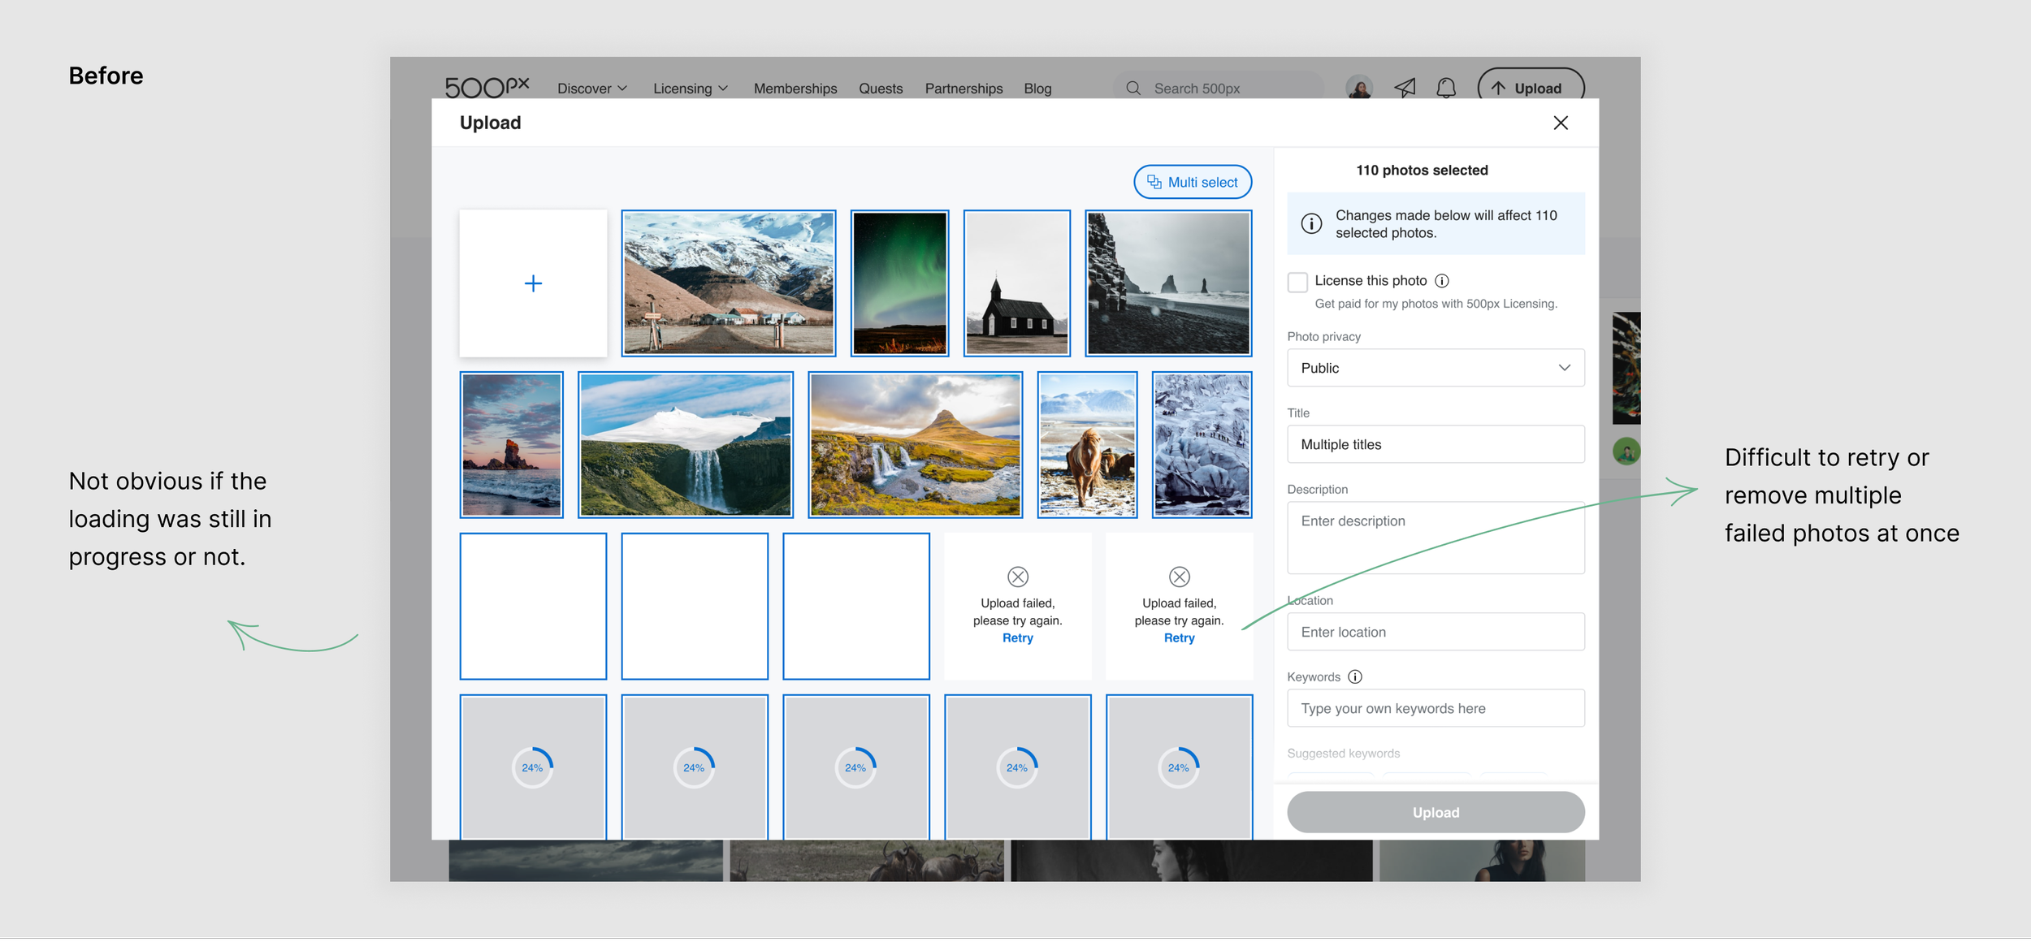Expand the Discover menu
Viewport: 2031px width, 942px height.
pyautogui.click(x=592, y=89)
